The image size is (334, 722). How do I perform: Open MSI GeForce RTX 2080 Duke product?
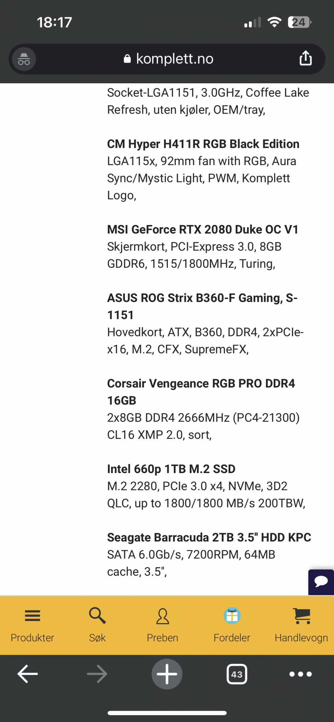[x=203, y=230]
